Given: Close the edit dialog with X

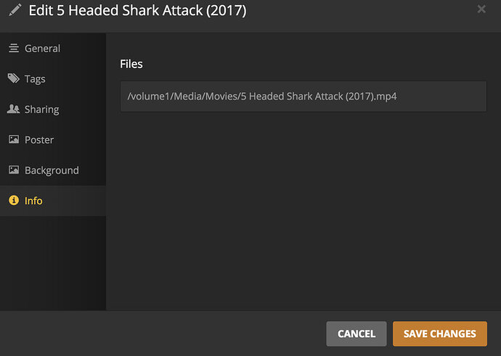Looking at the screenshot, I should pos(481,9).
